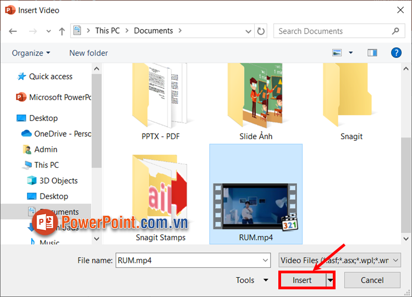Expand the chevron after Documents in path
The image size is (412, 297).
[180, 30]
